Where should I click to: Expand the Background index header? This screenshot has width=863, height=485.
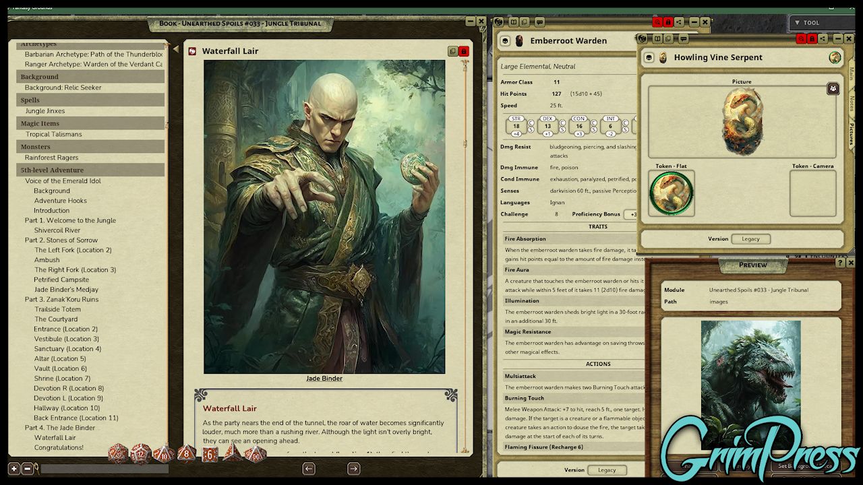(90, 77)
